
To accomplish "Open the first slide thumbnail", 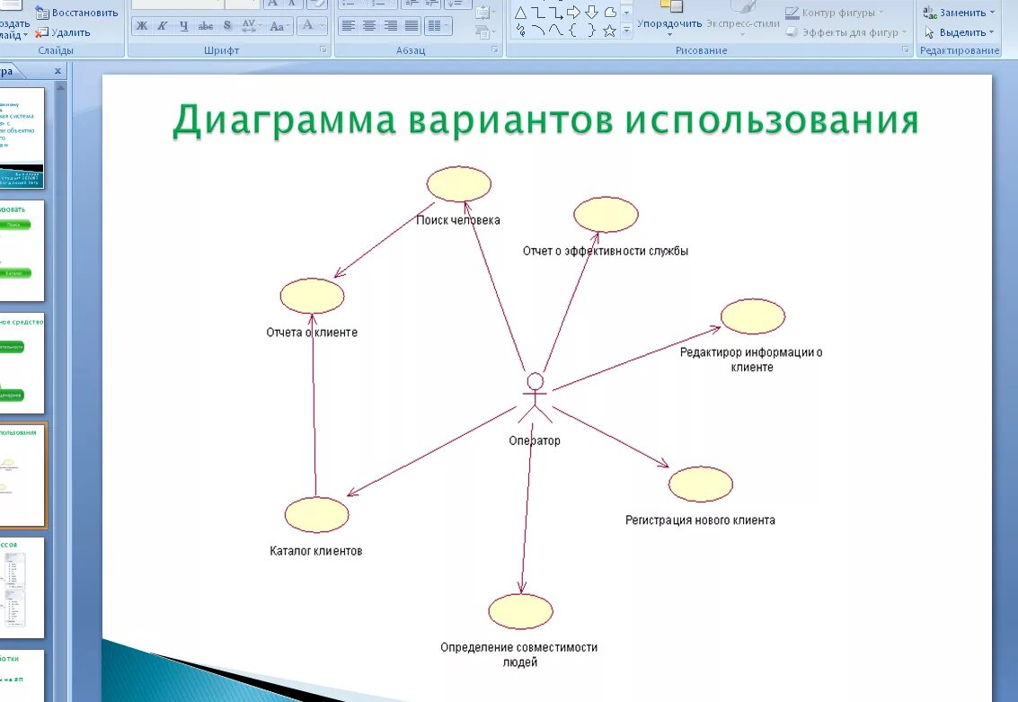I will pyautogui.click(x=22, y=138).
